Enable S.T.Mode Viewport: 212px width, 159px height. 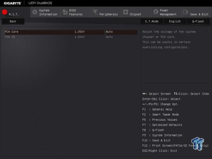[x=151, y=21]
